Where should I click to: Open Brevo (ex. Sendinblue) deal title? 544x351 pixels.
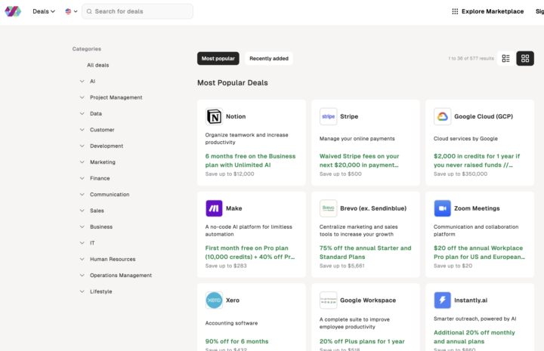pos(373,208)
